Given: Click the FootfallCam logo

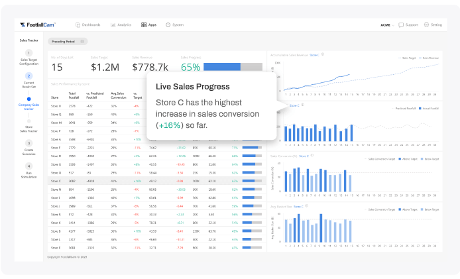Looking at the screenshot, I should tap(38, 25).
